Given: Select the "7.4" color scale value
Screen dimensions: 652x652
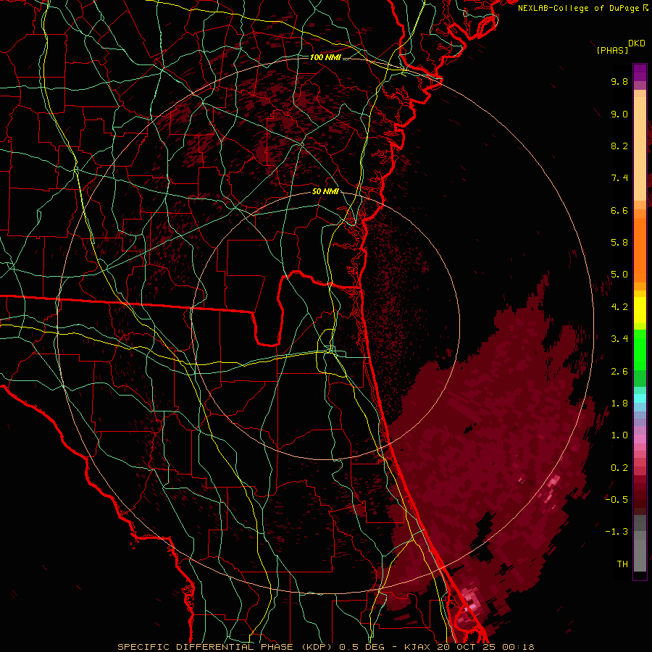Looking at the screenshot, I should click(619, 178).
